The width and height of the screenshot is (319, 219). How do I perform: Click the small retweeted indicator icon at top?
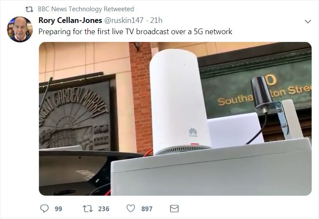pos(29,9)
